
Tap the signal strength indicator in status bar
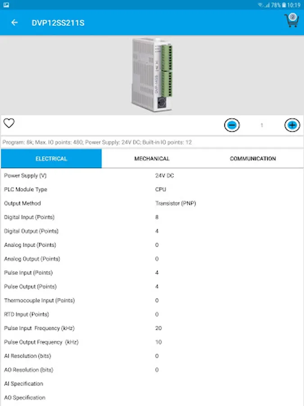click(267, 5)
